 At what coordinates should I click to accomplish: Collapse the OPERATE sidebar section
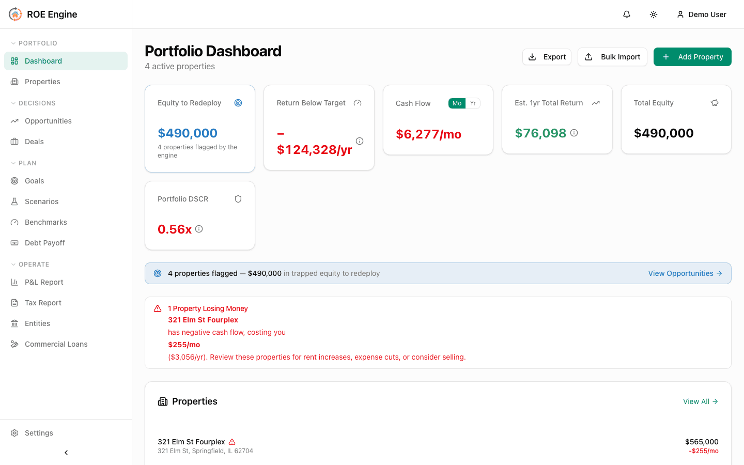pos(30,265)
